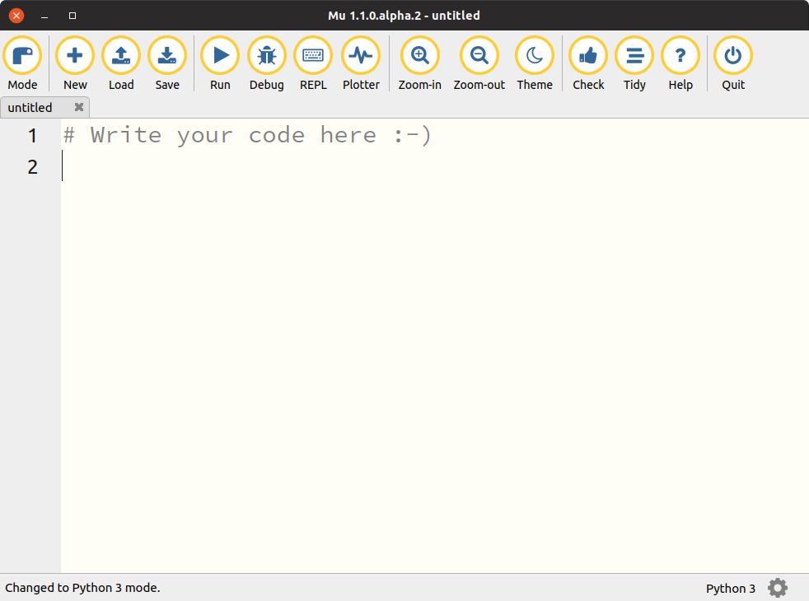The image size is (809, 601).
Task: Tidy the code formatting
Action: 634,63
